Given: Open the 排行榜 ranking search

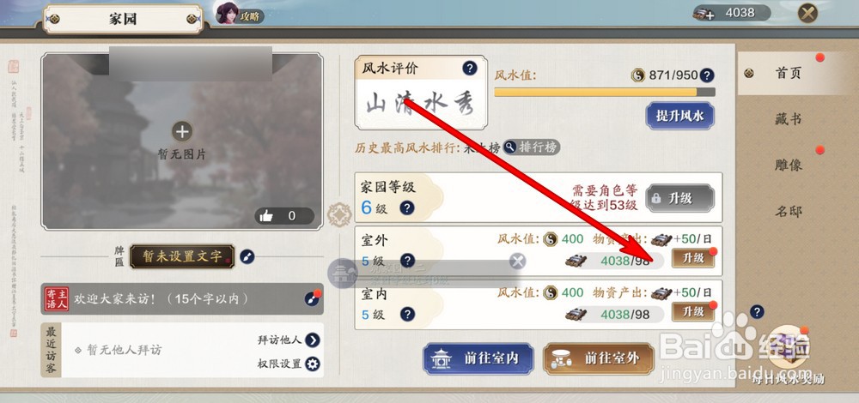Looking at the screenshot, I should (532, 147).
